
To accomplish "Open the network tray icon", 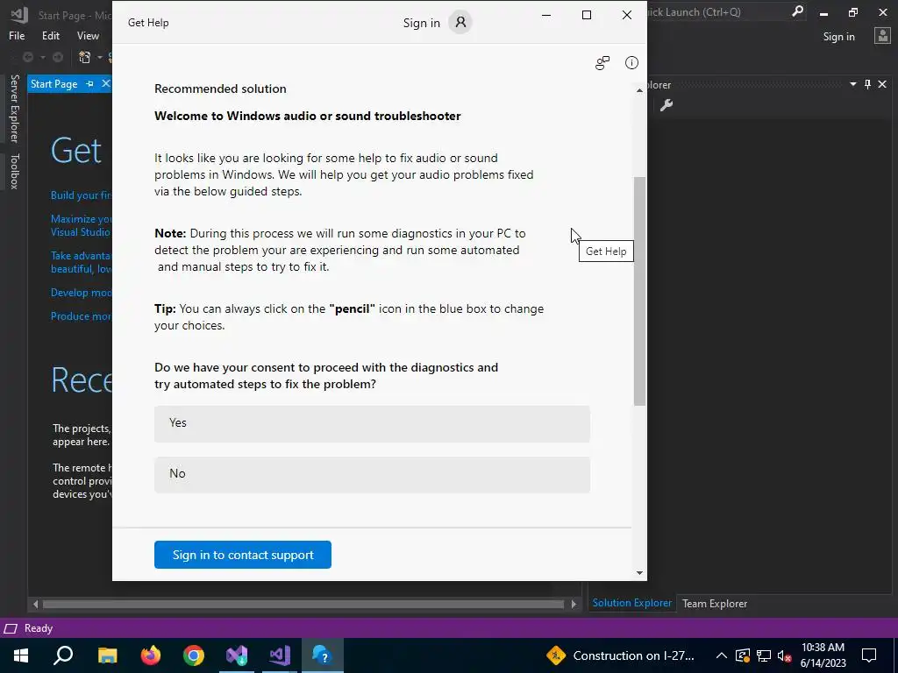I will point(764,655).
